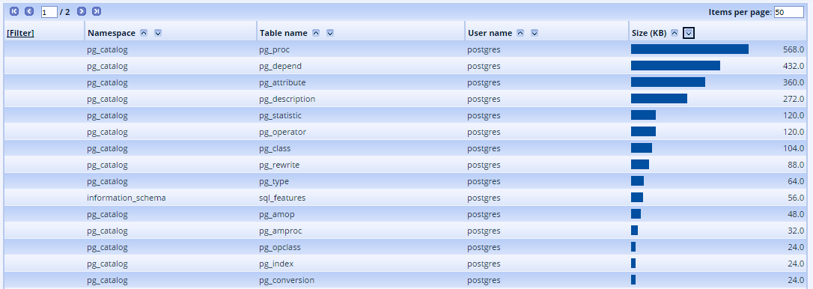Click the pg_catalog namespace in pg_proc row

pyautogui.click(x=107, y=49)
